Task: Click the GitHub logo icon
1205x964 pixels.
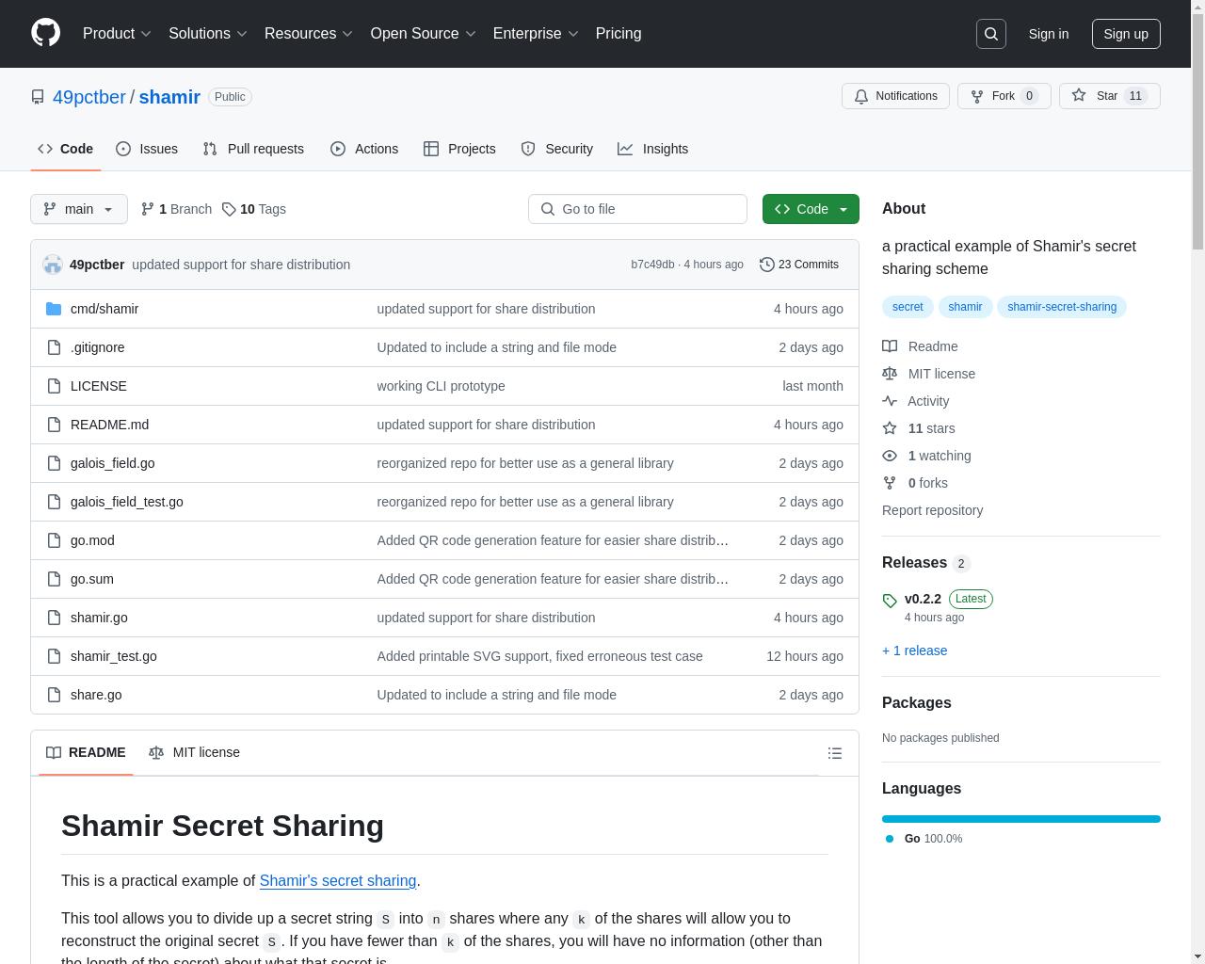Action: pyautogui.click(x=45, y=33)
